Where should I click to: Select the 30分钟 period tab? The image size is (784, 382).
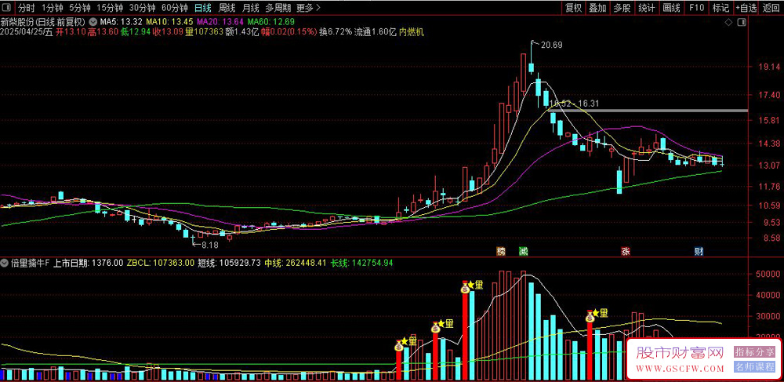tap(142, 8)
